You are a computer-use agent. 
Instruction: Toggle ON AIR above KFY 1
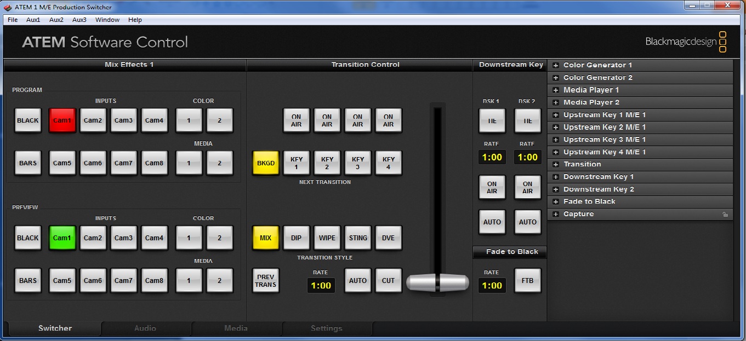(296, 120)
